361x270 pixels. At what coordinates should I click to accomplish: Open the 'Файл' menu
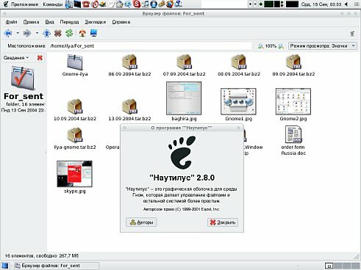tap(11, 22)
